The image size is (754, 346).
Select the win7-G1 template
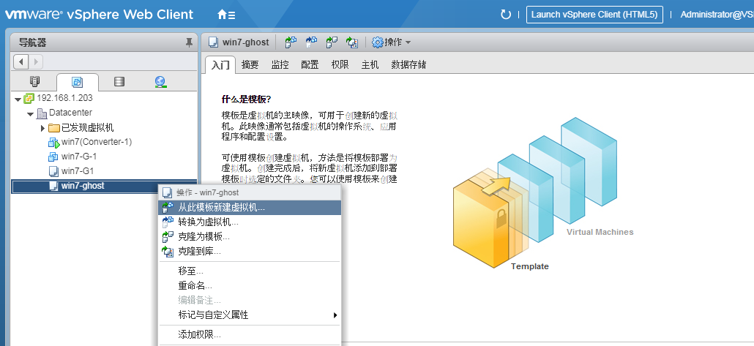(x=78, y=171)
